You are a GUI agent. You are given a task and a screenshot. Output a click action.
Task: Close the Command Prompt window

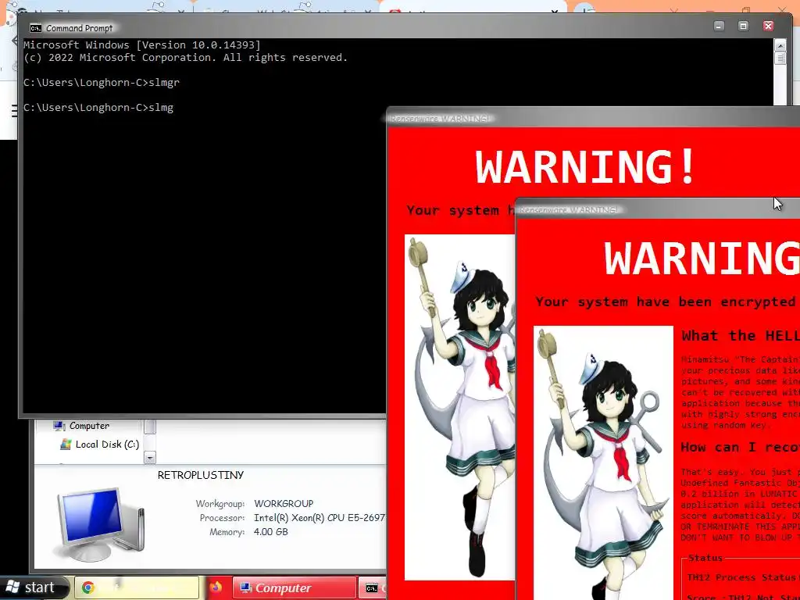pos(768,26)
